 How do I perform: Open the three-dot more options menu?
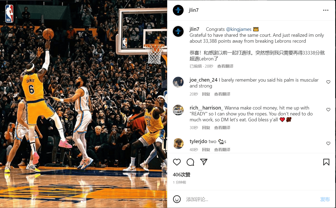[x=326, y=10]
